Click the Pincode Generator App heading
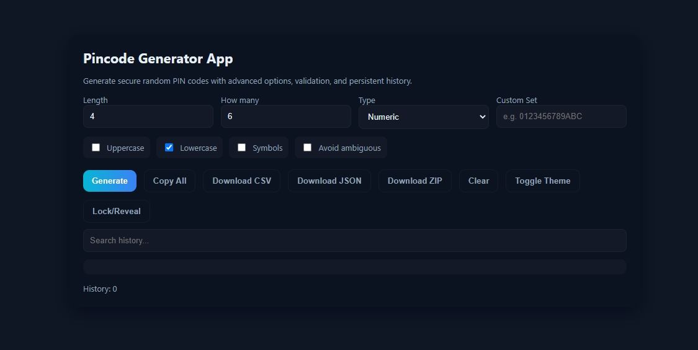The height and width of the screenshot is (350, 698). [x=158, y=59]
